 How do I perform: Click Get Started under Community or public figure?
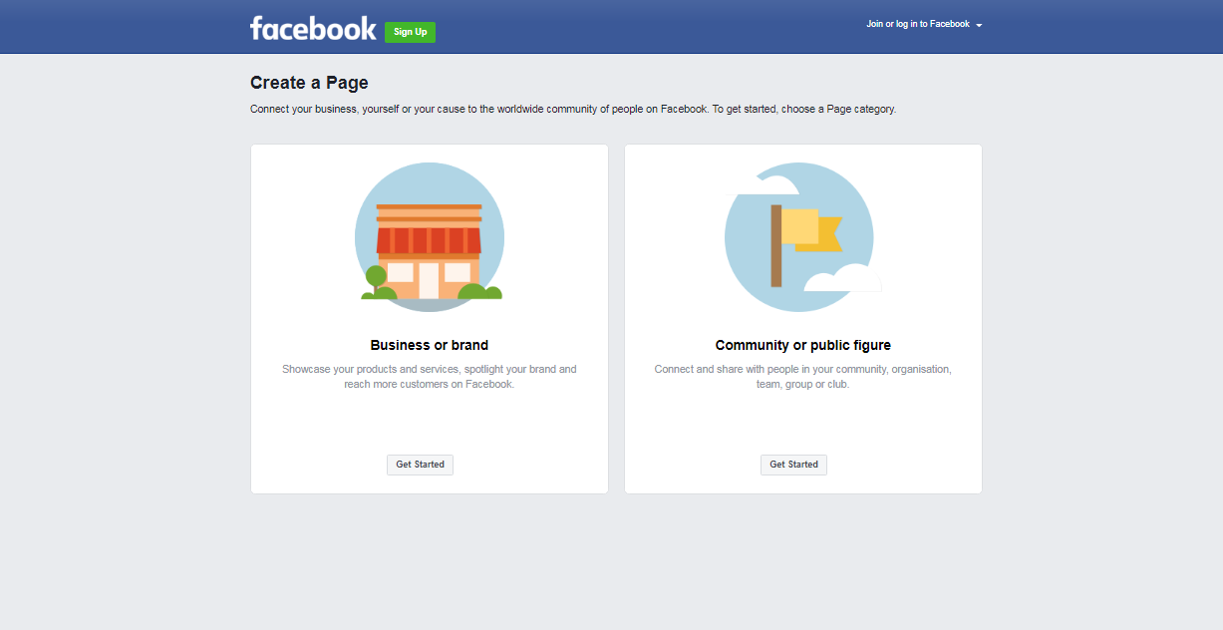point(793,465)
